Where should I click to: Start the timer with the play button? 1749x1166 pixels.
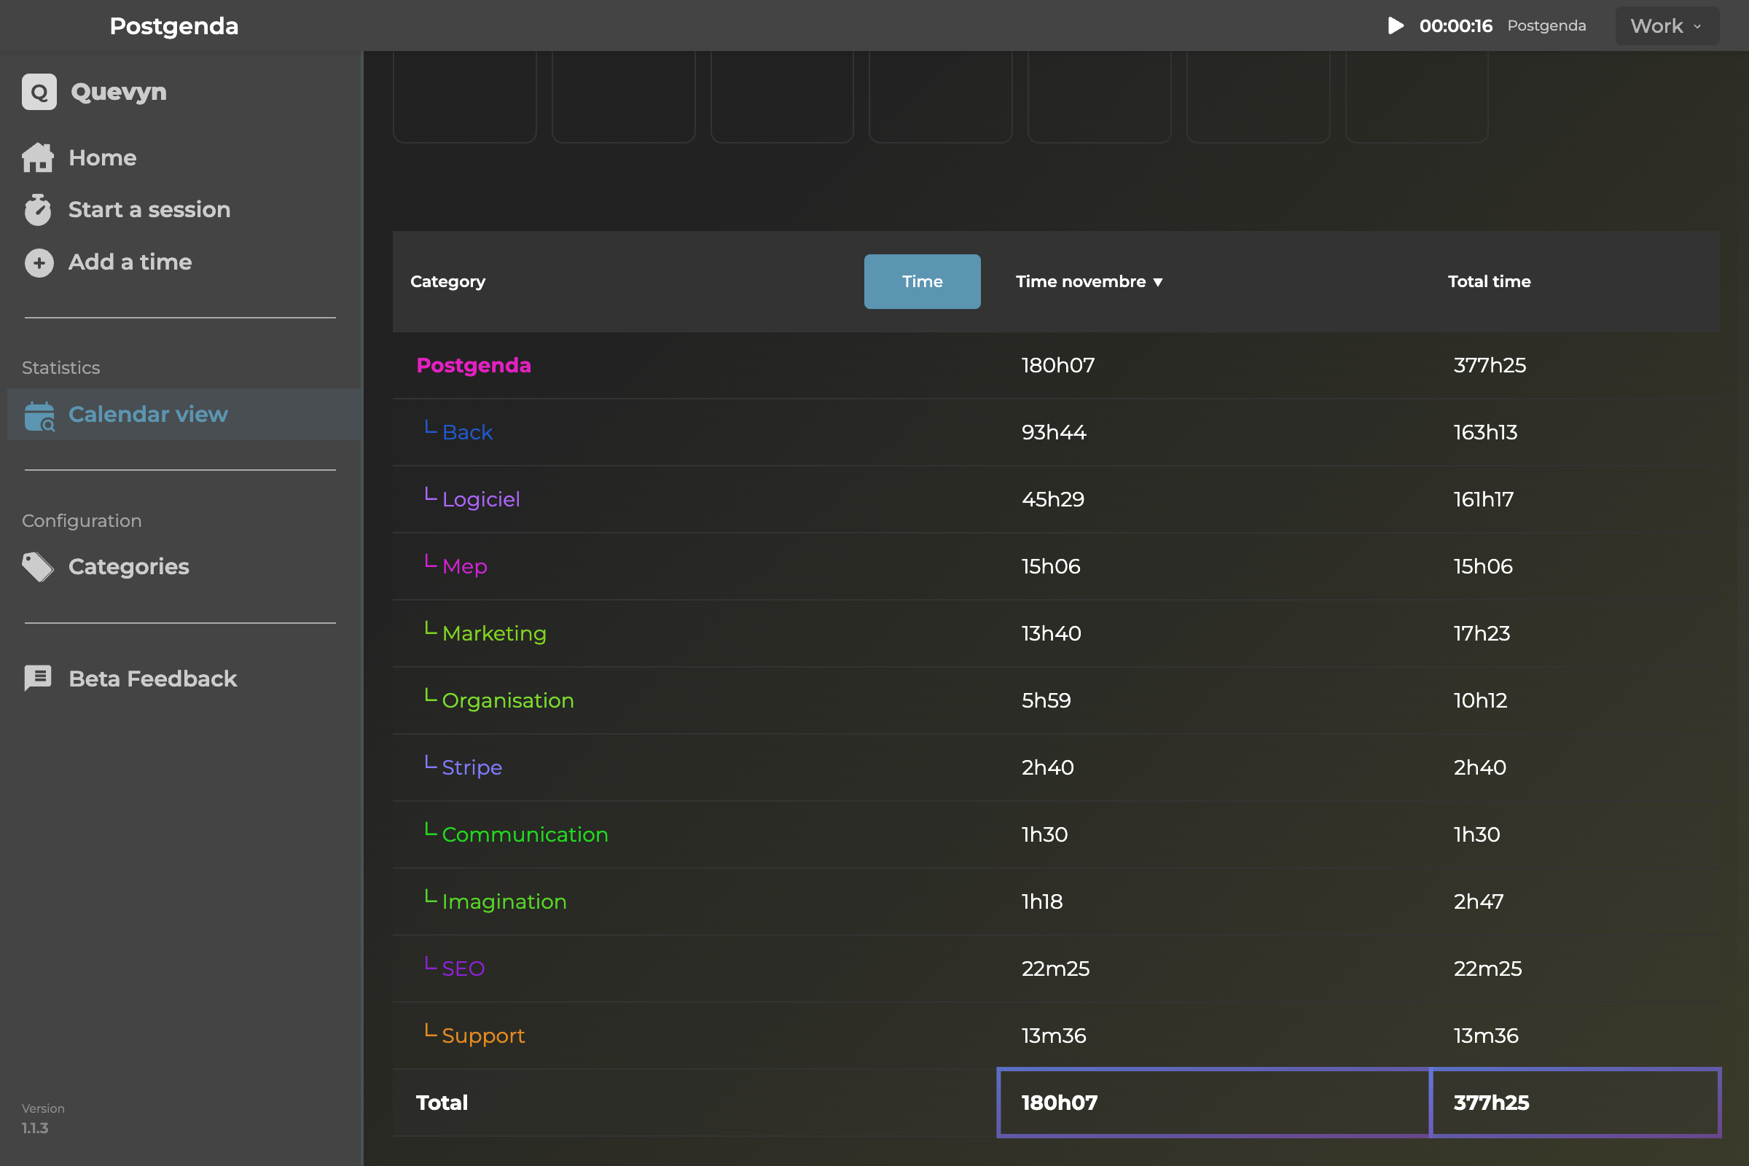point(1396,26)
